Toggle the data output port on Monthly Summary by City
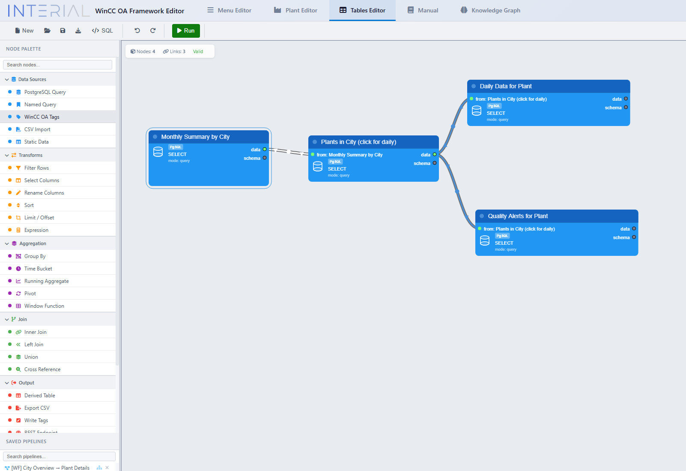 pyautogui.click(x=265, y=150)
